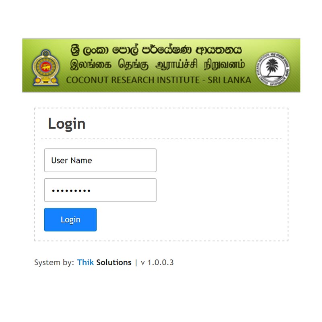
Task: Click the Coconut Research Institute palm tree logo
Action: pos(273,69)
